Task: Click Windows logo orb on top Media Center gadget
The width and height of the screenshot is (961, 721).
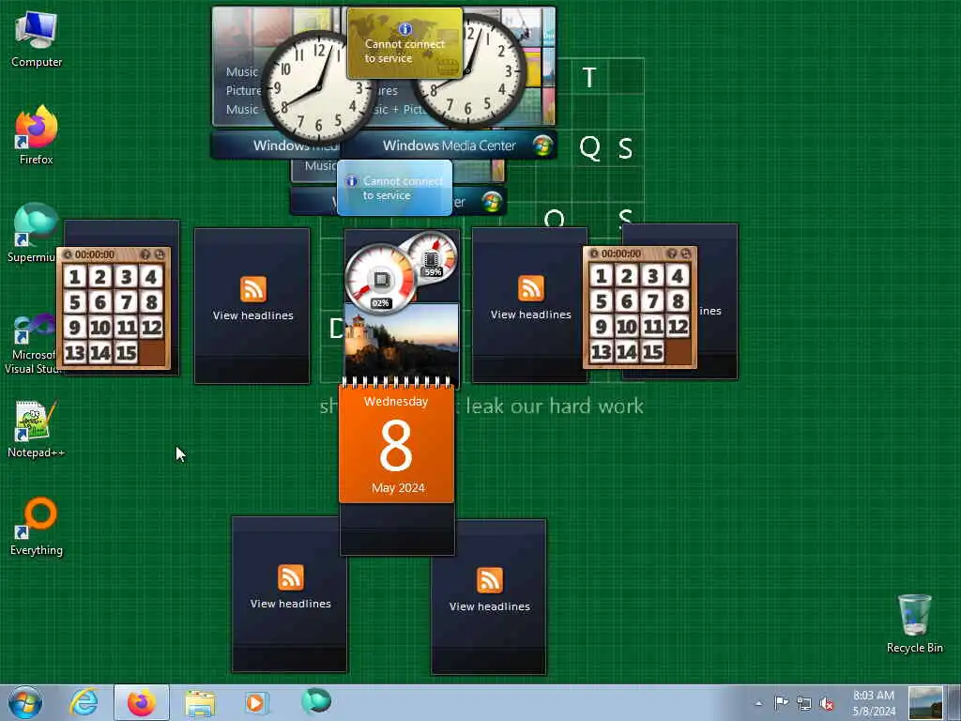Action: pyautogui.click(x=542, y=146)
